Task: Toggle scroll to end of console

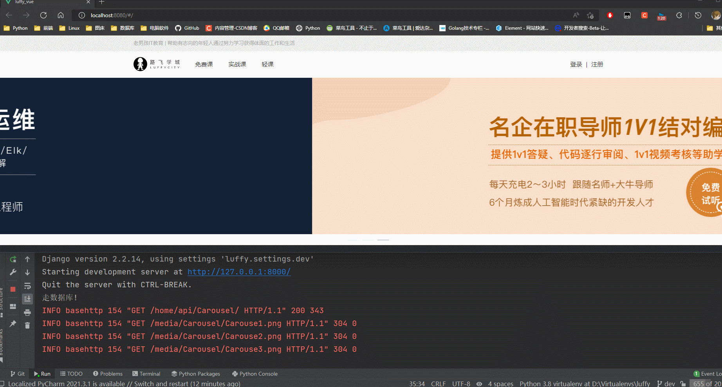Action: coord(27,299)
